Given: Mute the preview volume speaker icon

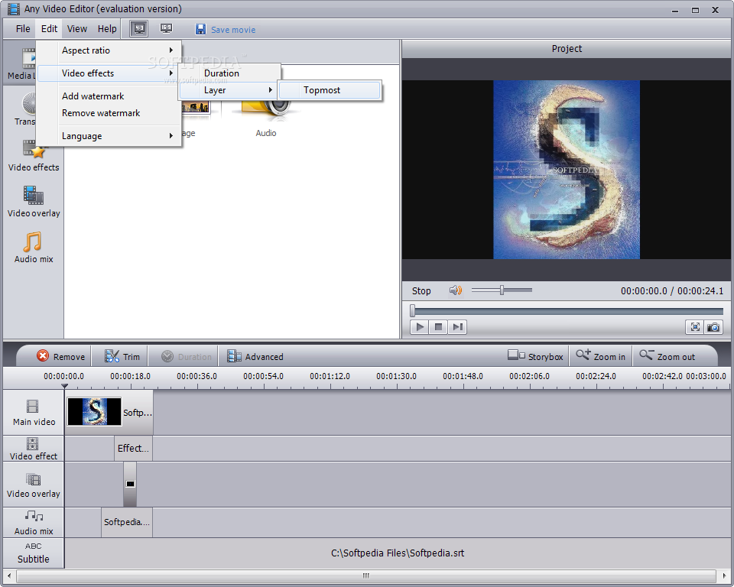Looking at the screenshot, I should 456,290.
